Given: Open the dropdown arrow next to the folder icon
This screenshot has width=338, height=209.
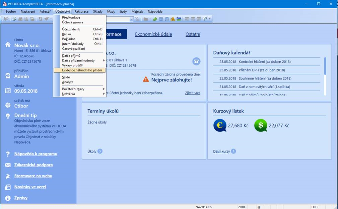Looking at the screenshot, I should point(150,19).
